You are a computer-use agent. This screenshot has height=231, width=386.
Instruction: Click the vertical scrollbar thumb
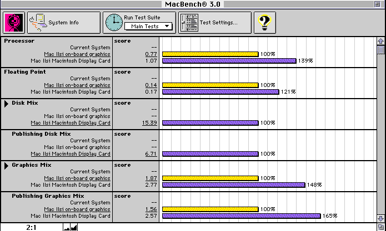(x=380, y=50)
